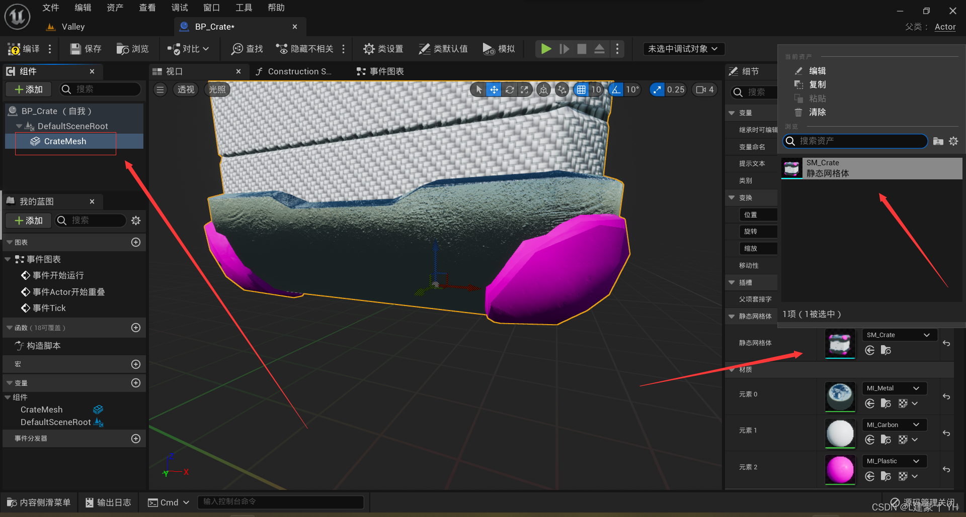
Task: Open the MI_Carbon material dropdown
Action: click(894, 425)
